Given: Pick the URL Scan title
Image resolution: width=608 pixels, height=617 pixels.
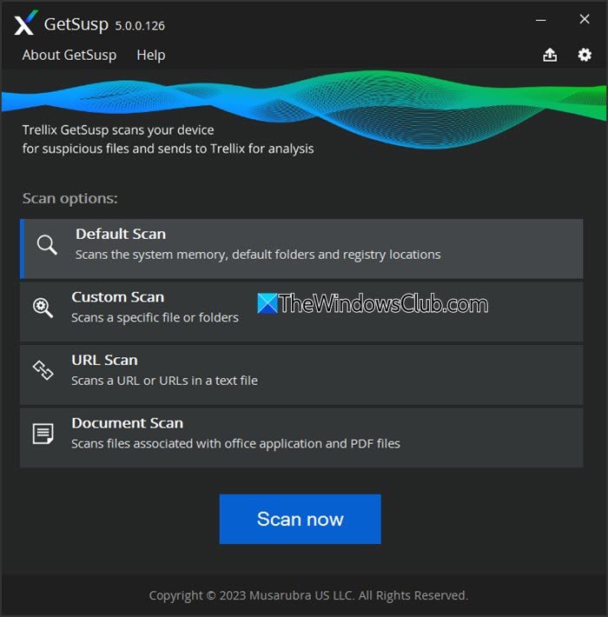Looking at the screenshot, I should click(x=104, y=360).
